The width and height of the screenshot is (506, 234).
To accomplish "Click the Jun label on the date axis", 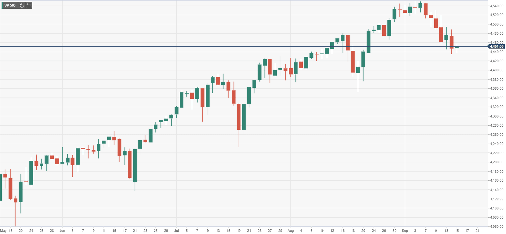I will (x=62, y=231).
